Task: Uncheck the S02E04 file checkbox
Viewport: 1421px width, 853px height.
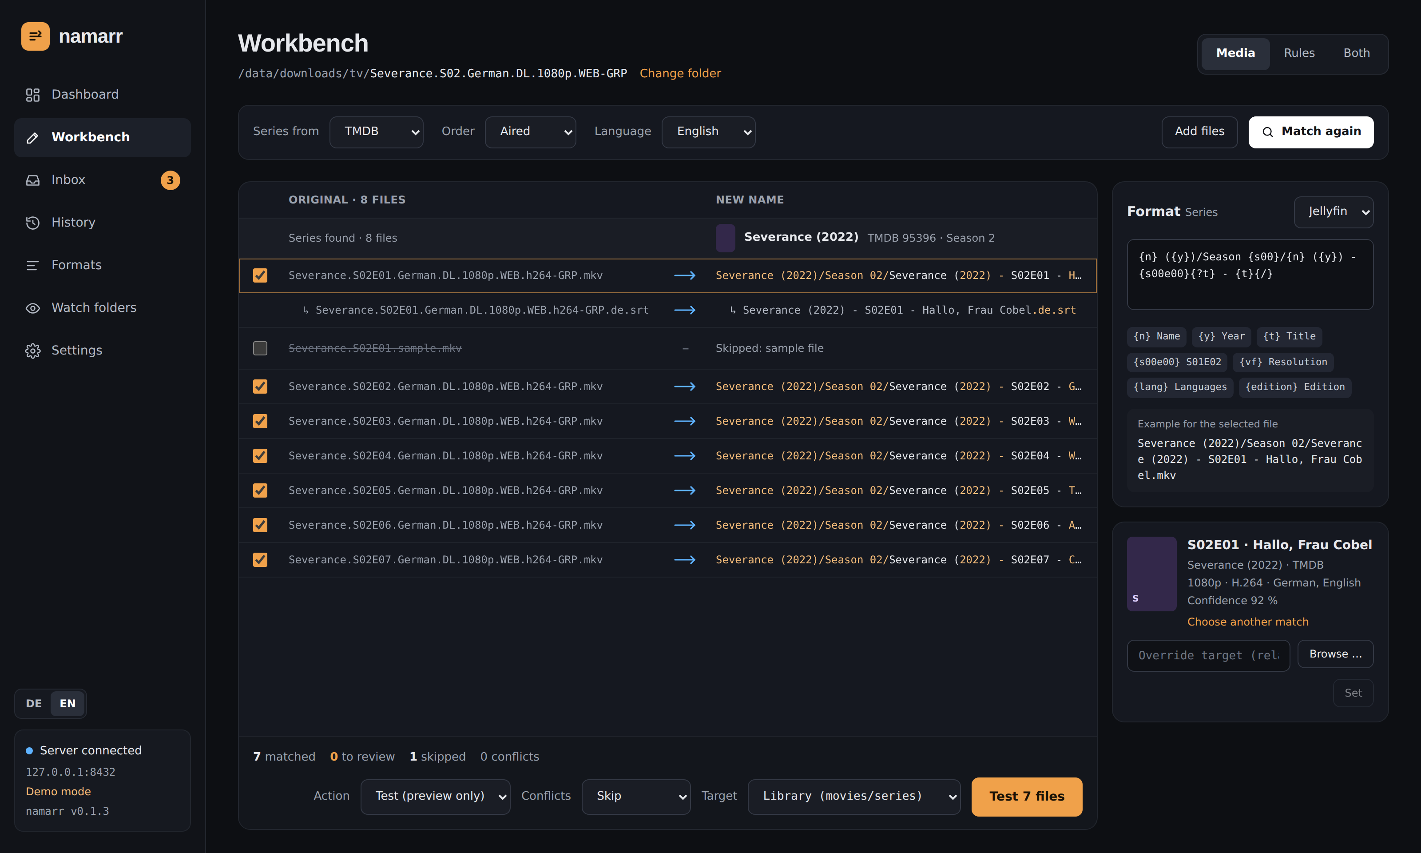Action: (x=260, y=456)
